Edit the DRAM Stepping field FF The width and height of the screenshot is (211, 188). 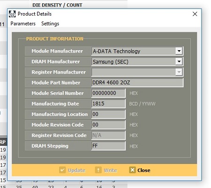tap(108, 146)
